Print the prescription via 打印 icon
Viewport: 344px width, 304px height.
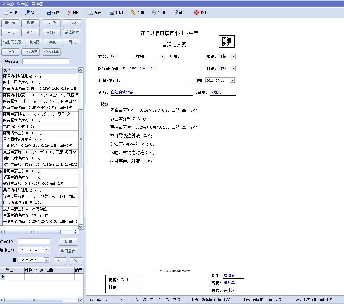coord(112,13)
